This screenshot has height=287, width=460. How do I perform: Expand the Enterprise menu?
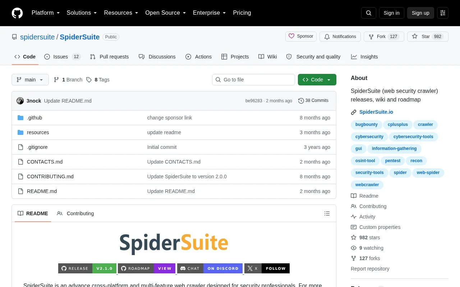pos(210,13)
